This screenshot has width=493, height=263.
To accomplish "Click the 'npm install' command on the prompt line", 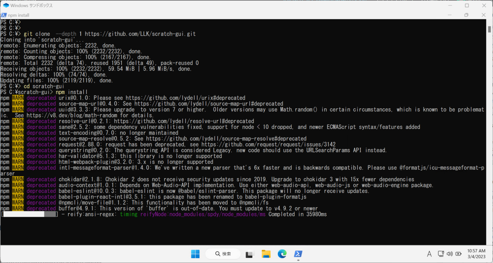I will [x=71, y=92].
